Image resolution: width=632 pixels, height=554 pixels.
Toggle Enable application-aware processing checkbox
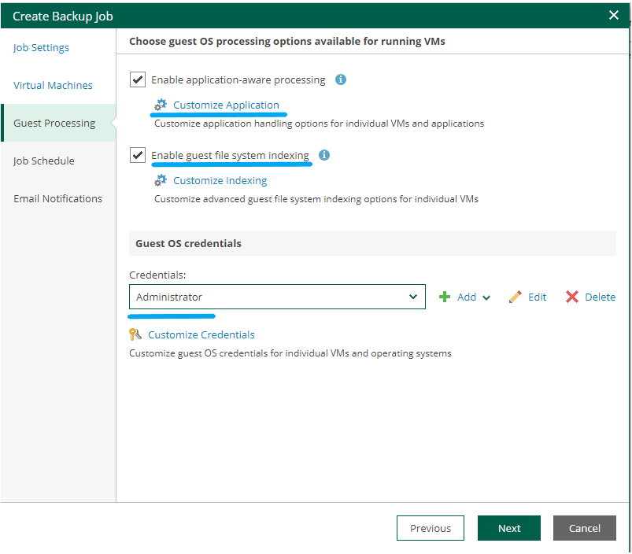[x=138, y=79]
